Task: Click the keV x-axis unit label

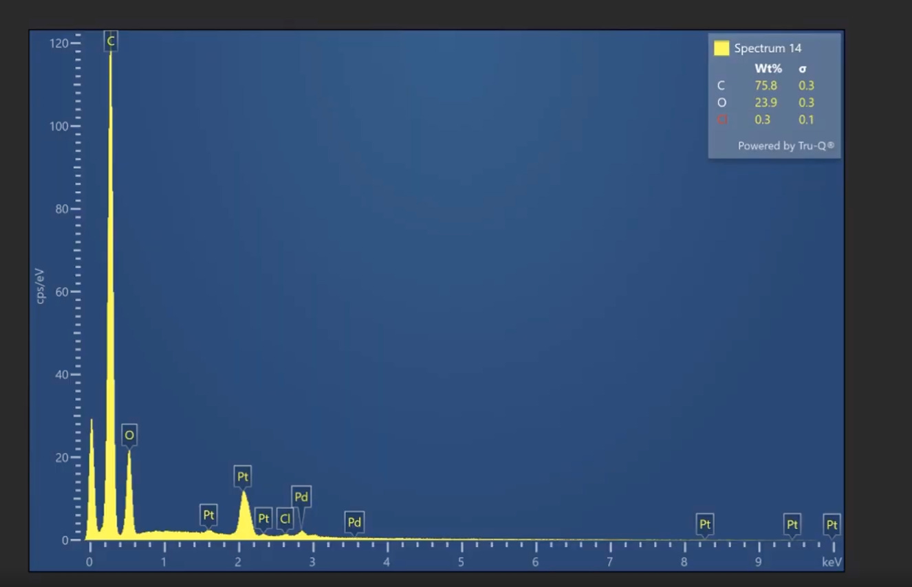Action: point(832,562)
